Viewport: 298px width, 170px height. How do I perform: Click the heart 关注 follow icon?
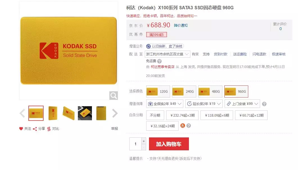pyautogui.click(x=21, y=129)
